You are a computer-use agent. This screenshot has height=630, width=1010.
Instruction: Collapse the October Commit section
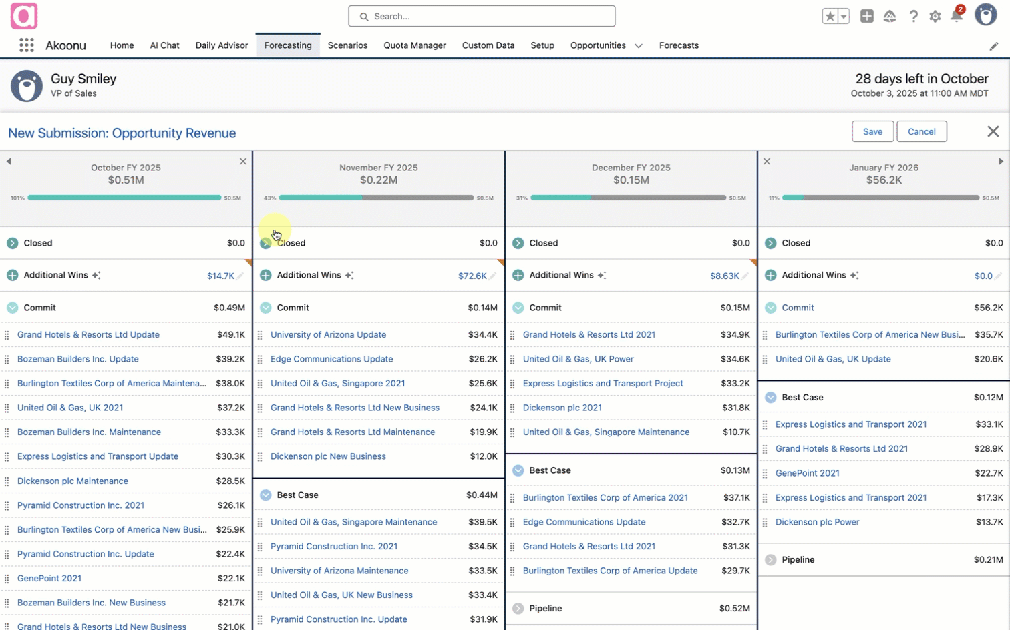tap(12, 308)
